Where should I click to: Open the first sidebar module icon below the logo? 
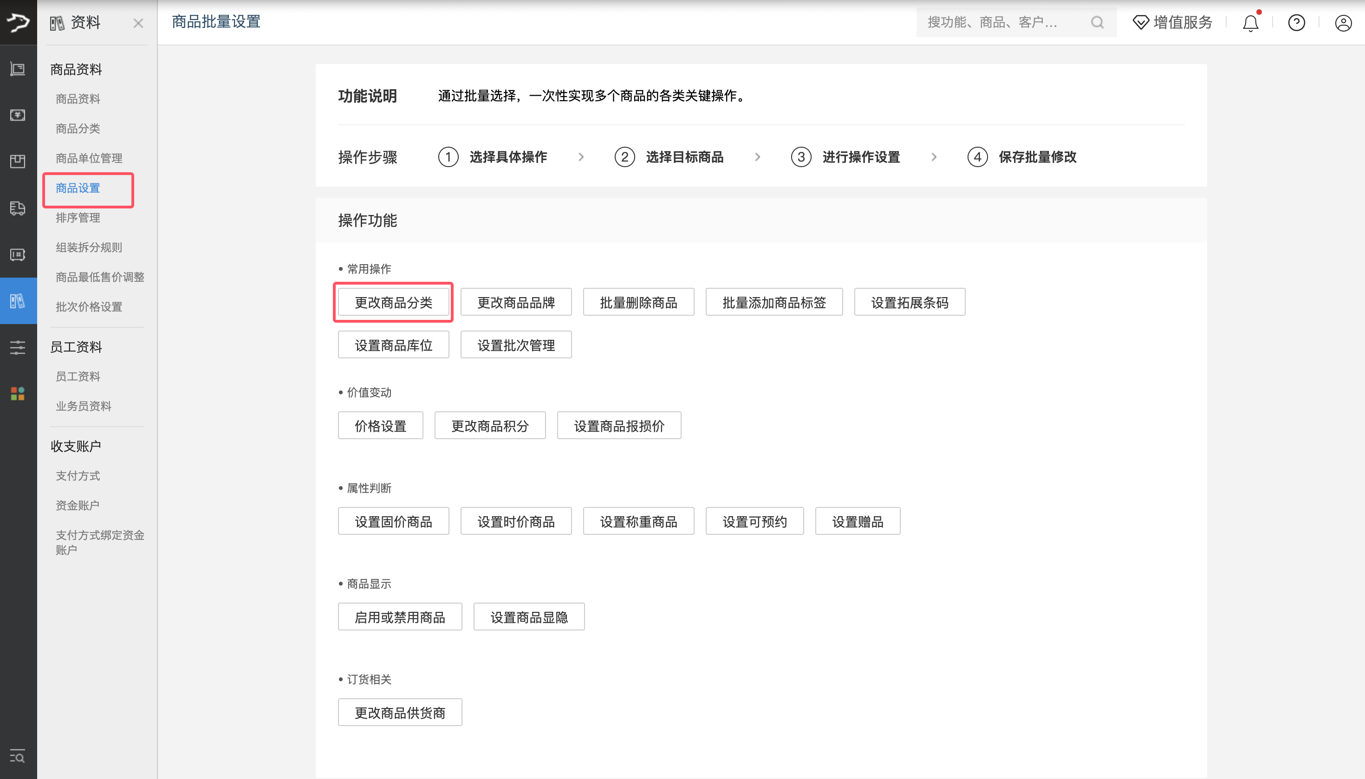coord(18,69)
